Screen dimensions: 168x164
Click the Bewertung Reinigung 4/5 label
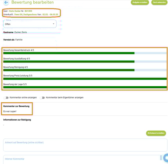click(16, 67)
